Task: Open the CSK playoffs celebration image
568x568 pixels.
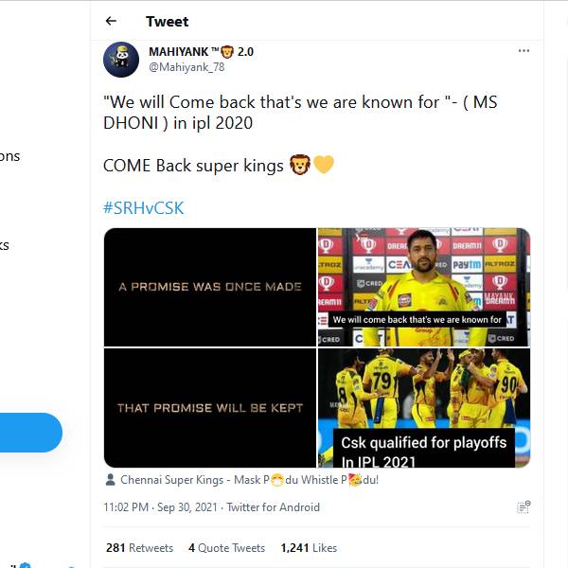Action: tap(423, 408)
